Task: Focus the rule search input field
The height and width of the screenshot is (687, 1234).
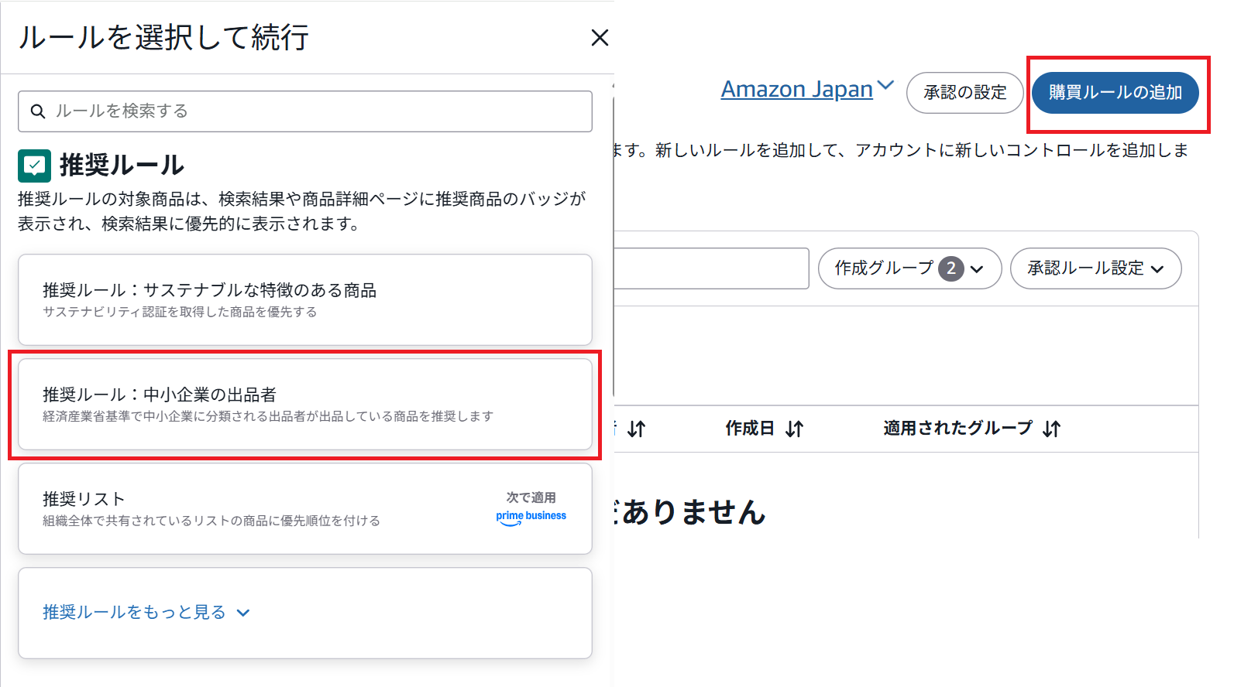Action: point(305,111)
